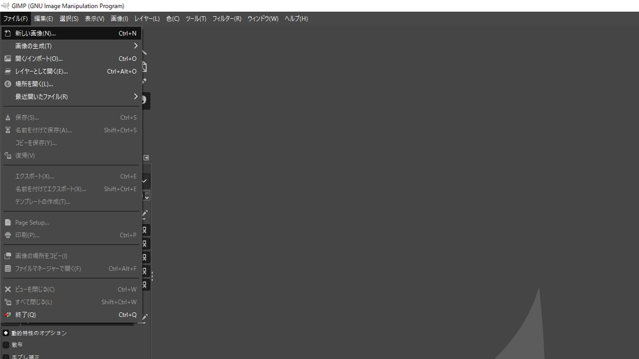Click 名前を付けてエクスポート(X)... entry

tap(71, 189)
